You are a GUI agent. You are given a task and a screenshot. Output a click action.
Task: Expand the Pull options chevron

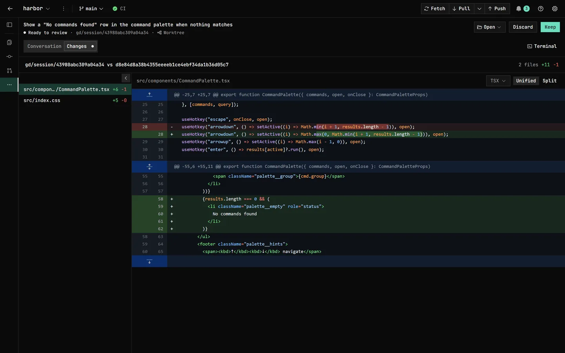pyautogui.click(x=479, y=9)
